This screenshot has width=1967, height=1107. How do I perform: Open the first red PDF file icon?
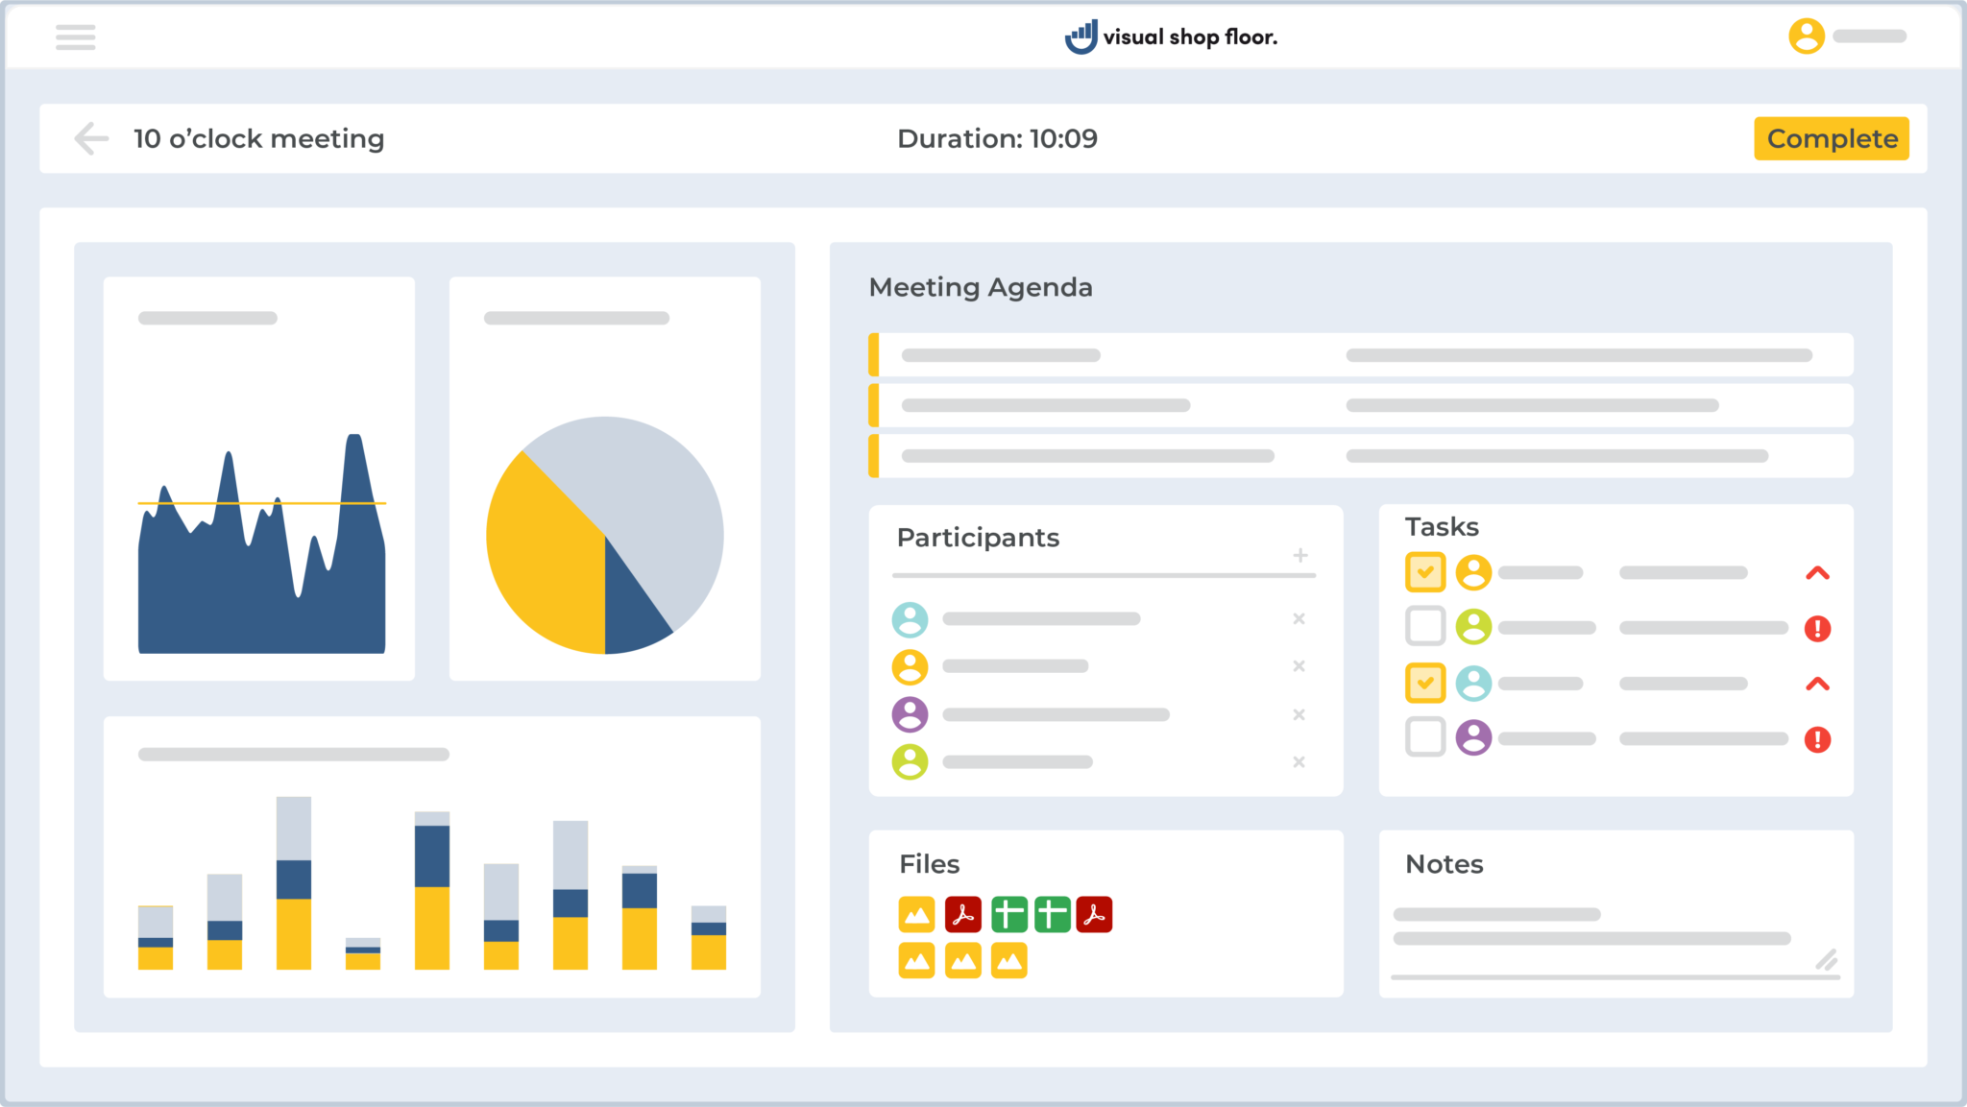point(962,914)
